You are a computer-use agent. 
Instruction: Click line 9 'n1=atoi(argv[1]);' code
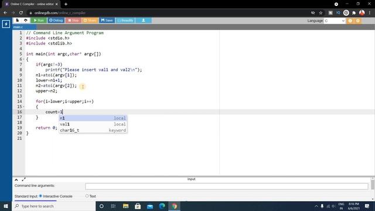coord(56,75)
